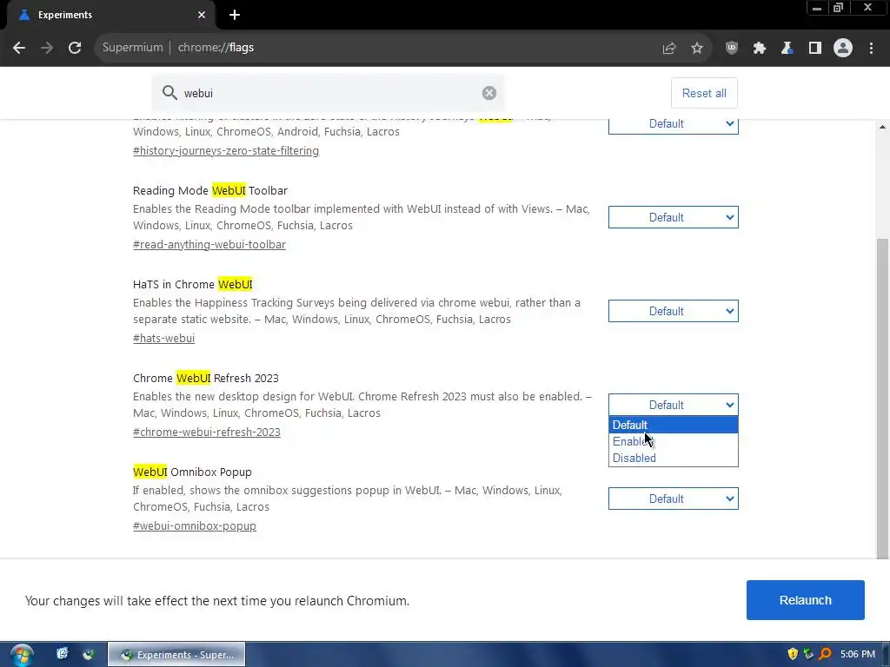
Task: Focus the flags search field containing webui
Action: [x=329, y=93]
